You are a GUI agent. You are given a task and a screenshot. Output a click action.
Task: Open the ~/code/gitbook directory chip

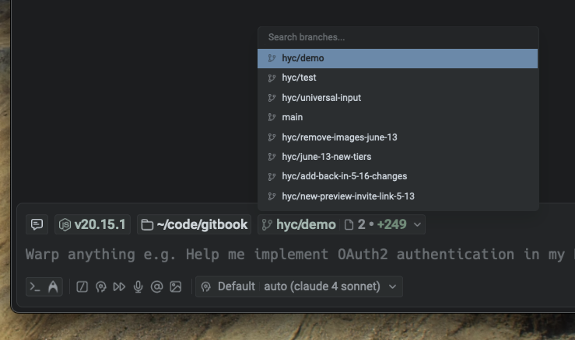[x=194, y=224]
